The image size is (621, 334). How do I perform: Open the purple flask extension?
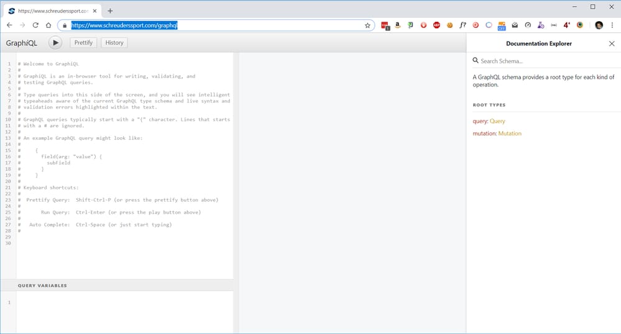(541, 25)
